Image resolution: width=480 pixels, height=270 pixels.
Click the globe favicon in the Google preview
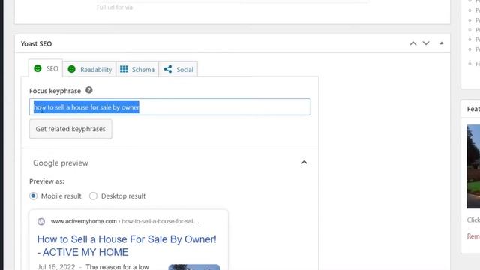coord(41,221)
